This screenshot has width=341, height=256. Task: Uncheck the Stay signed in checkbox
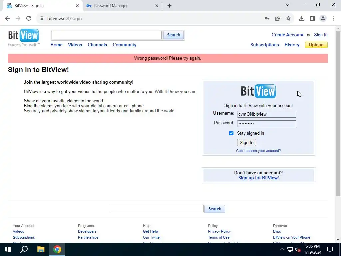pos(231,133)
